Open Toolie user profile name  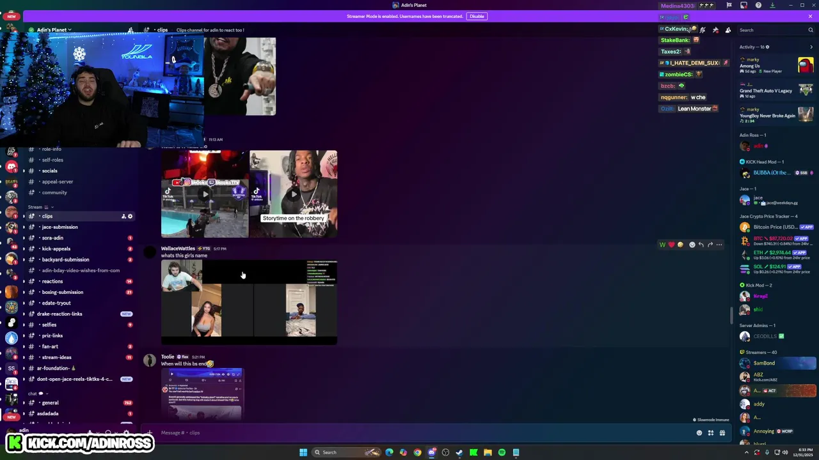click(x=168, y=356)
